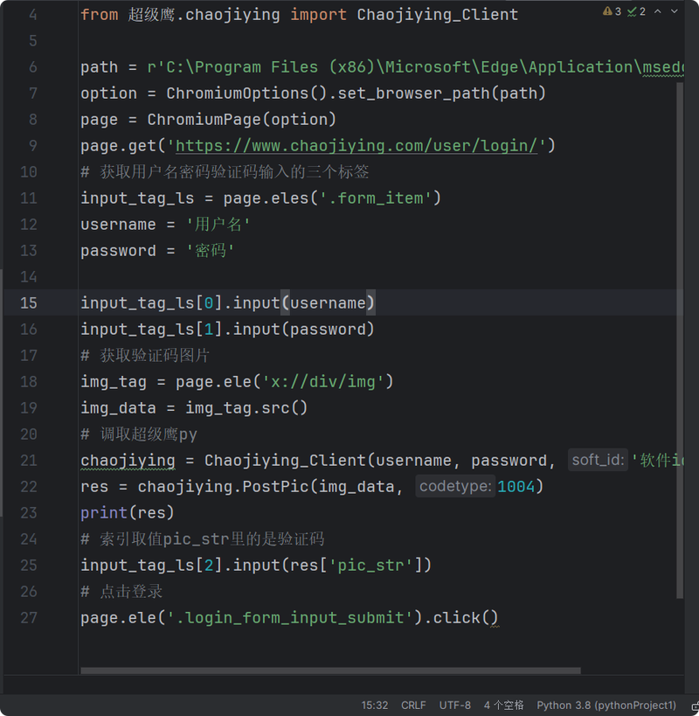Click the typo check indicator showing 2

pos(636,11)
